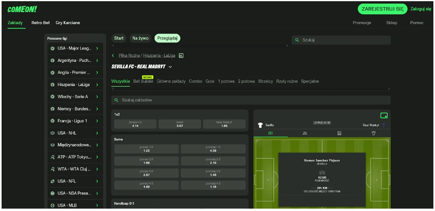Expand Niemcy - Bundesliga chevron in sidebar
This screenshot has width=435, height=211.
[x=97, y=109]
